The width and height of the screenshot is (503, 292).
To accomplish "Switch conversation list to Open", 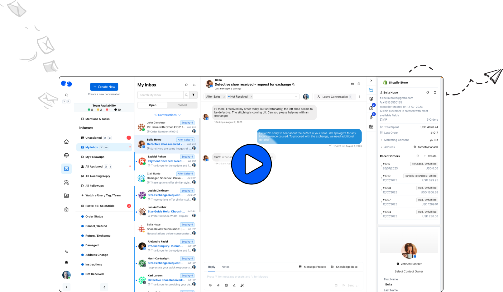I will click(x=153, y=105).
